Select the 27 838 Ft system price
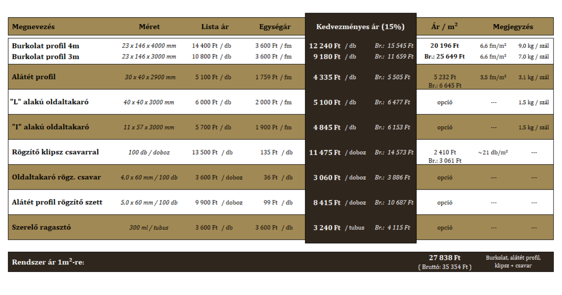562x295 pixels. click(x=445, y=258)
